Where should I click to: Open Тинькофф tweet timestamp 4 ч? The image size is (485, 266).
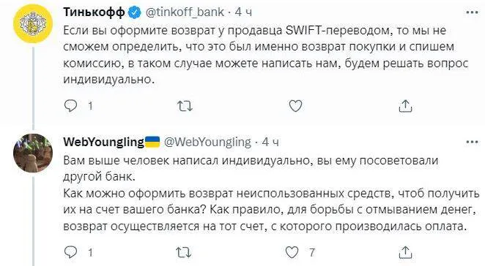pos(243,12)
